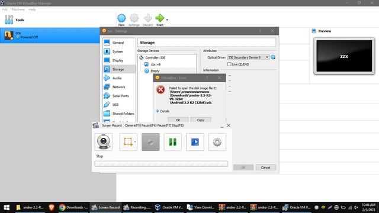Select Storage in settings sidebar
Image resolution: width=379 pixels, height=213 pixels.
coord(119,69)
